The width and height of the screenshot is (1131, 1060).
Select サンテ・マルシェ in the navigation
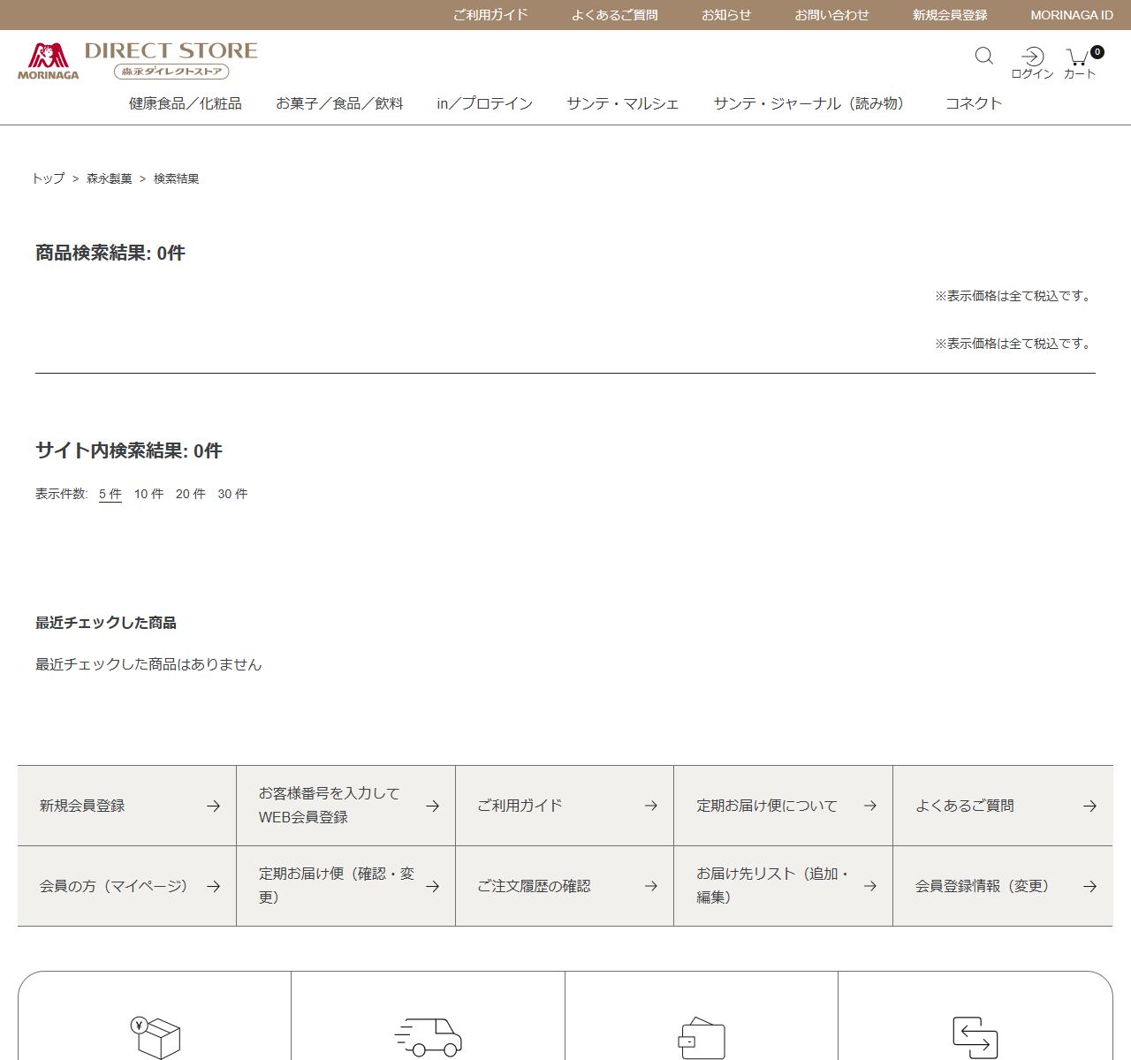click(x=623, y=103)
